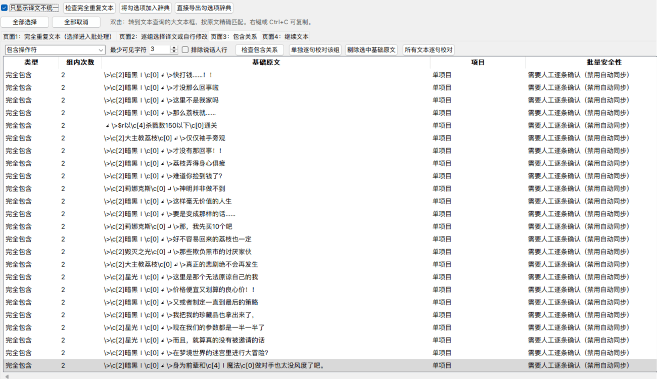Click 将勾选项加入辞典 button
Screen dimensions: 657x379
145,8
